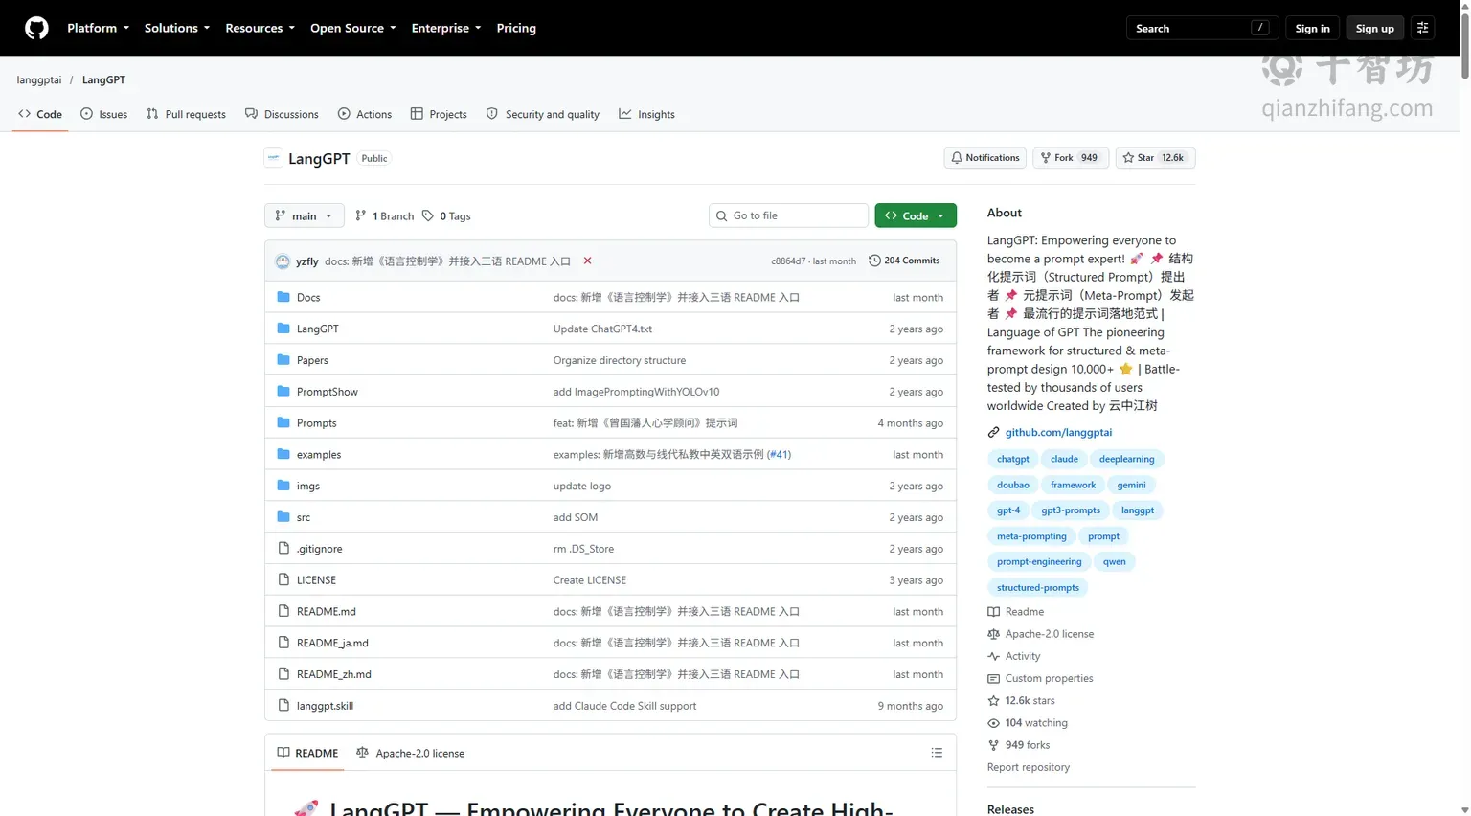Click the Star icon button

point(1155,158)
